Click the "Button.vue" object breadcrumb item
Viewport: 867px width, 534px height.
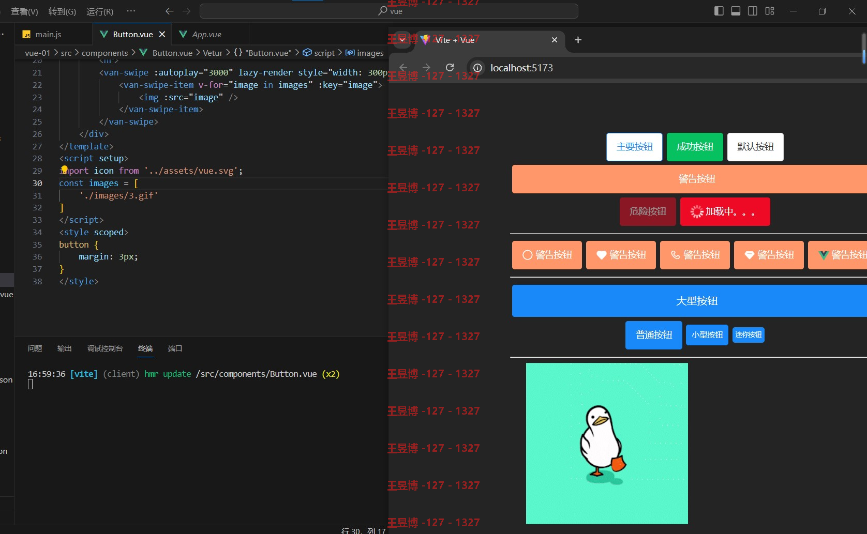(263, 53)
